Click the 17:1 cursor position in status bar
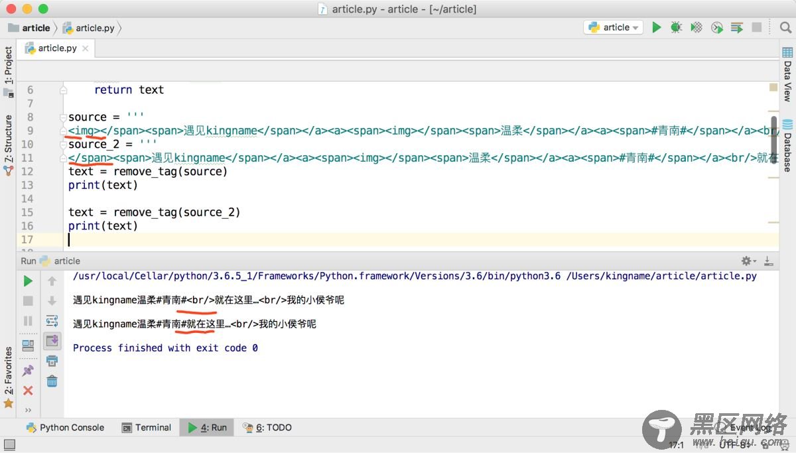 pyautogui.click(x=676, y=445)
